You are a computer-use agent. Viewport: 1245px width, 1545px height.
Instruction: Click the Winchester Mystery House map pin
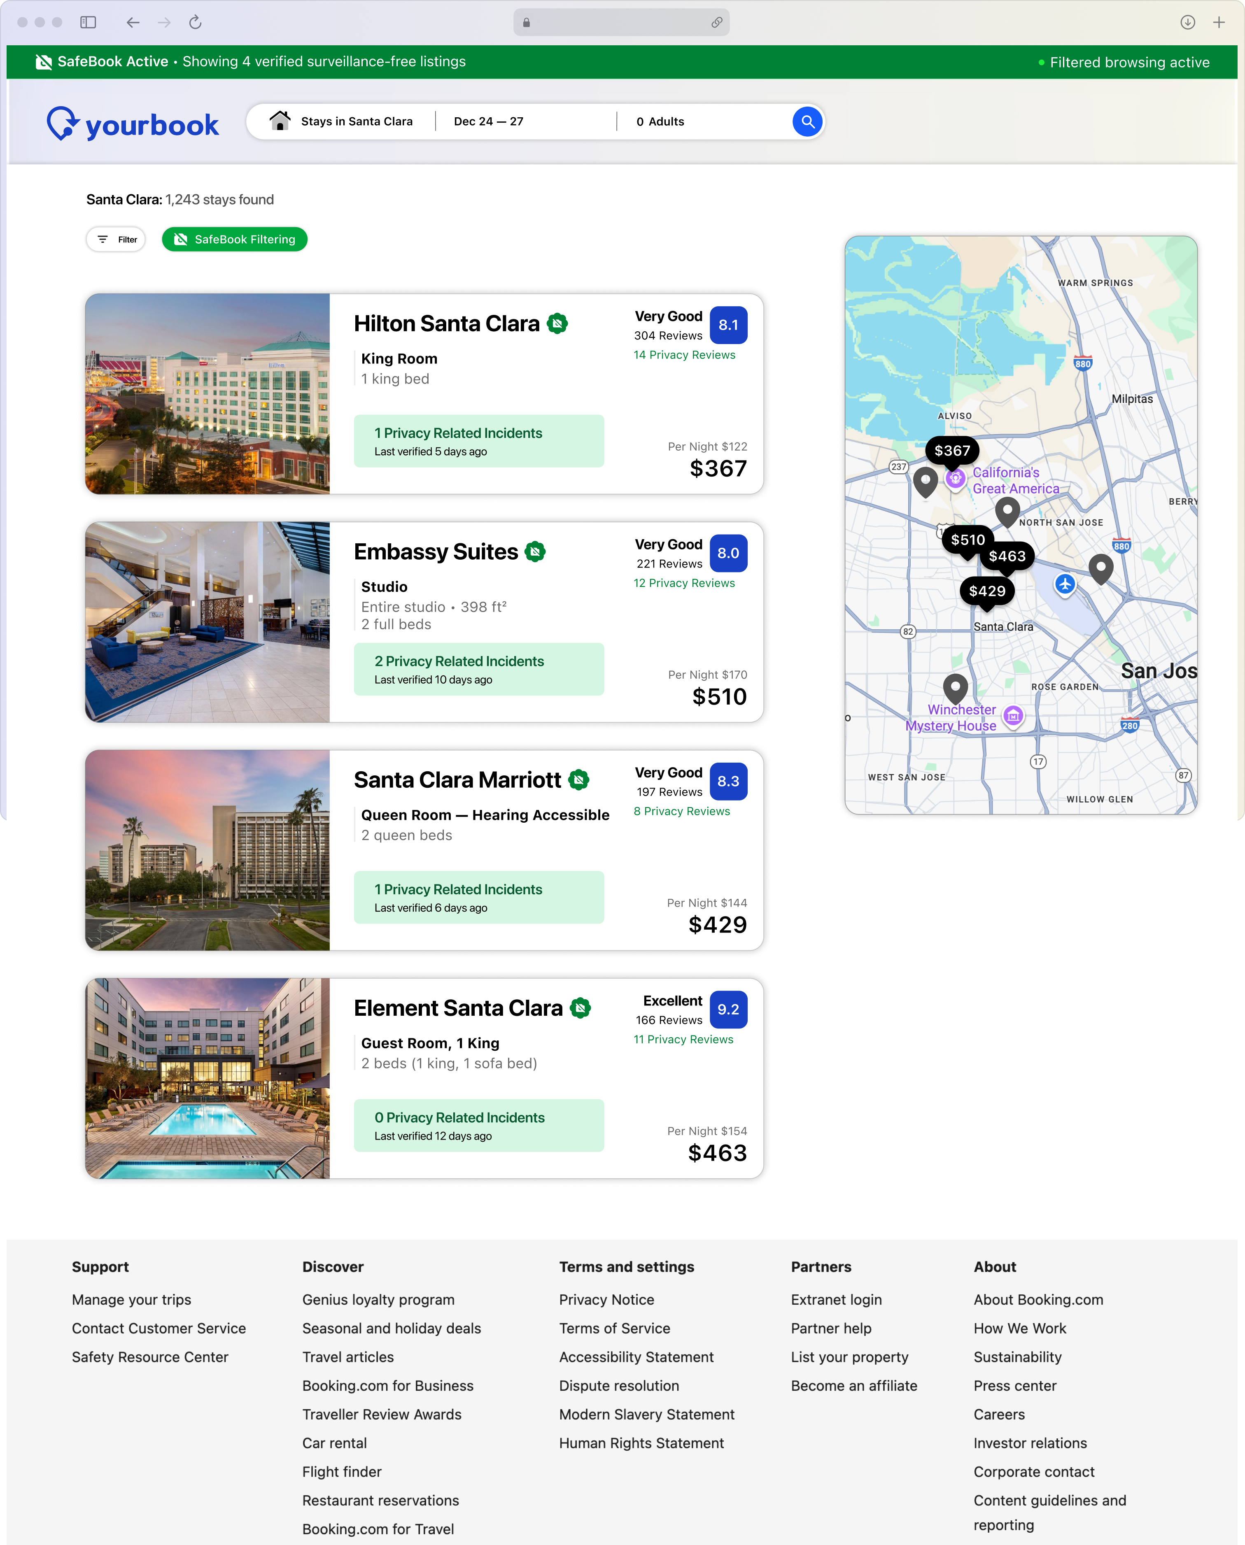pyautogui.click(x=1013, y=715)
